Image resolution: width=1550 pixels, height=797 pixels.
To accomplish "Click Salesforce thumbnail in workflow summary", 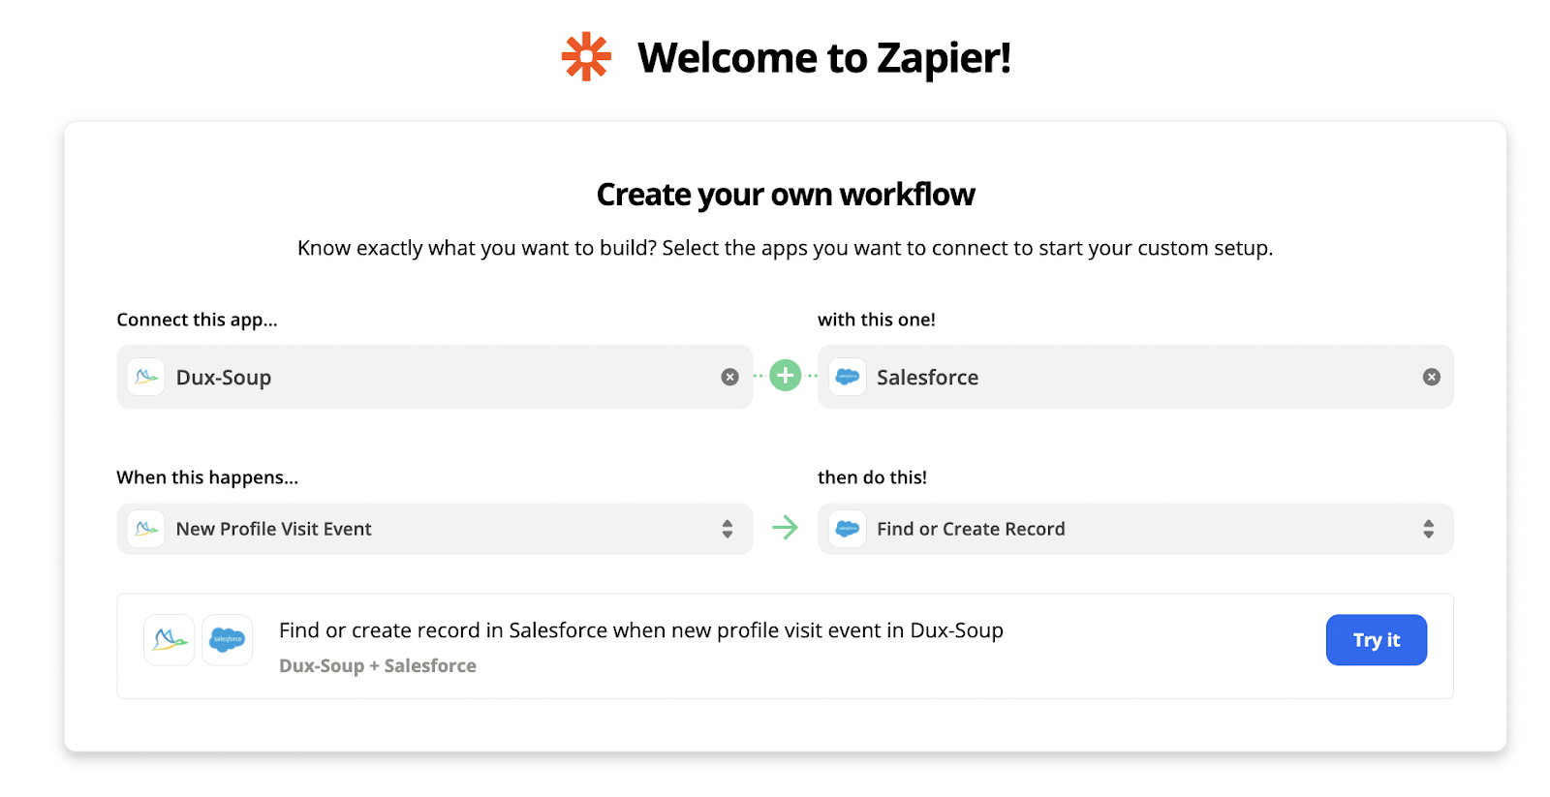I will [228, 640].
